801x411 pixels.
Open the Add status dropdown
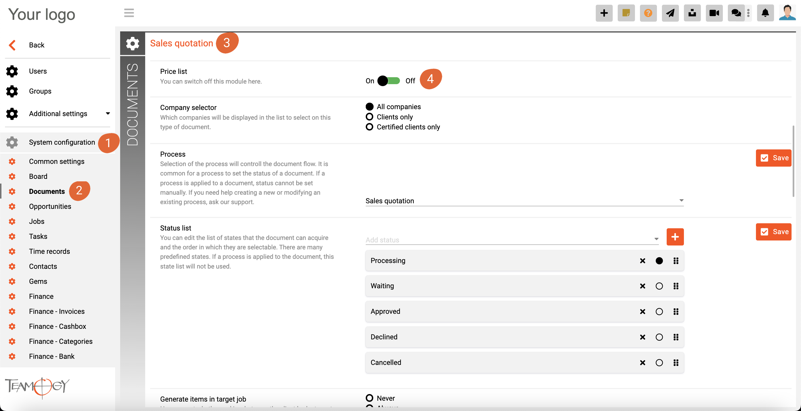pos(512,240)
